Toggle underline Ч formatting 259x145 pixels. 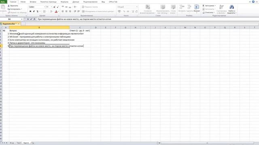click(38, 11)
